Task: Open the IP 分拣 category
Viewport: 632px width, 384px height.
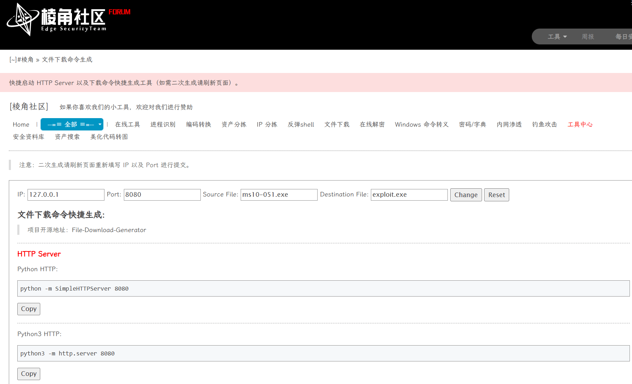Action: (x=267, y=124)
